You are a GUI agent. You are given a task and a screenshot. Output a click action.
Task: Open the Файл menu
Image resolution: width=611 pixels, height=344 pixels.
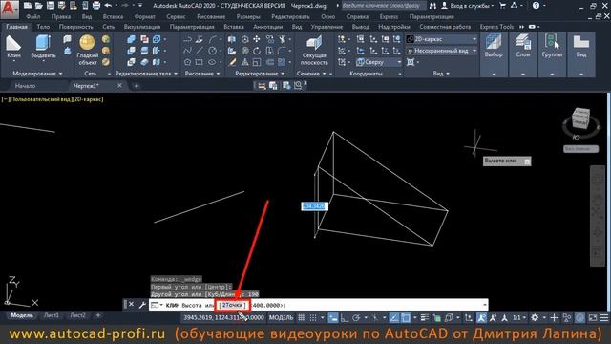coord(33,17)
